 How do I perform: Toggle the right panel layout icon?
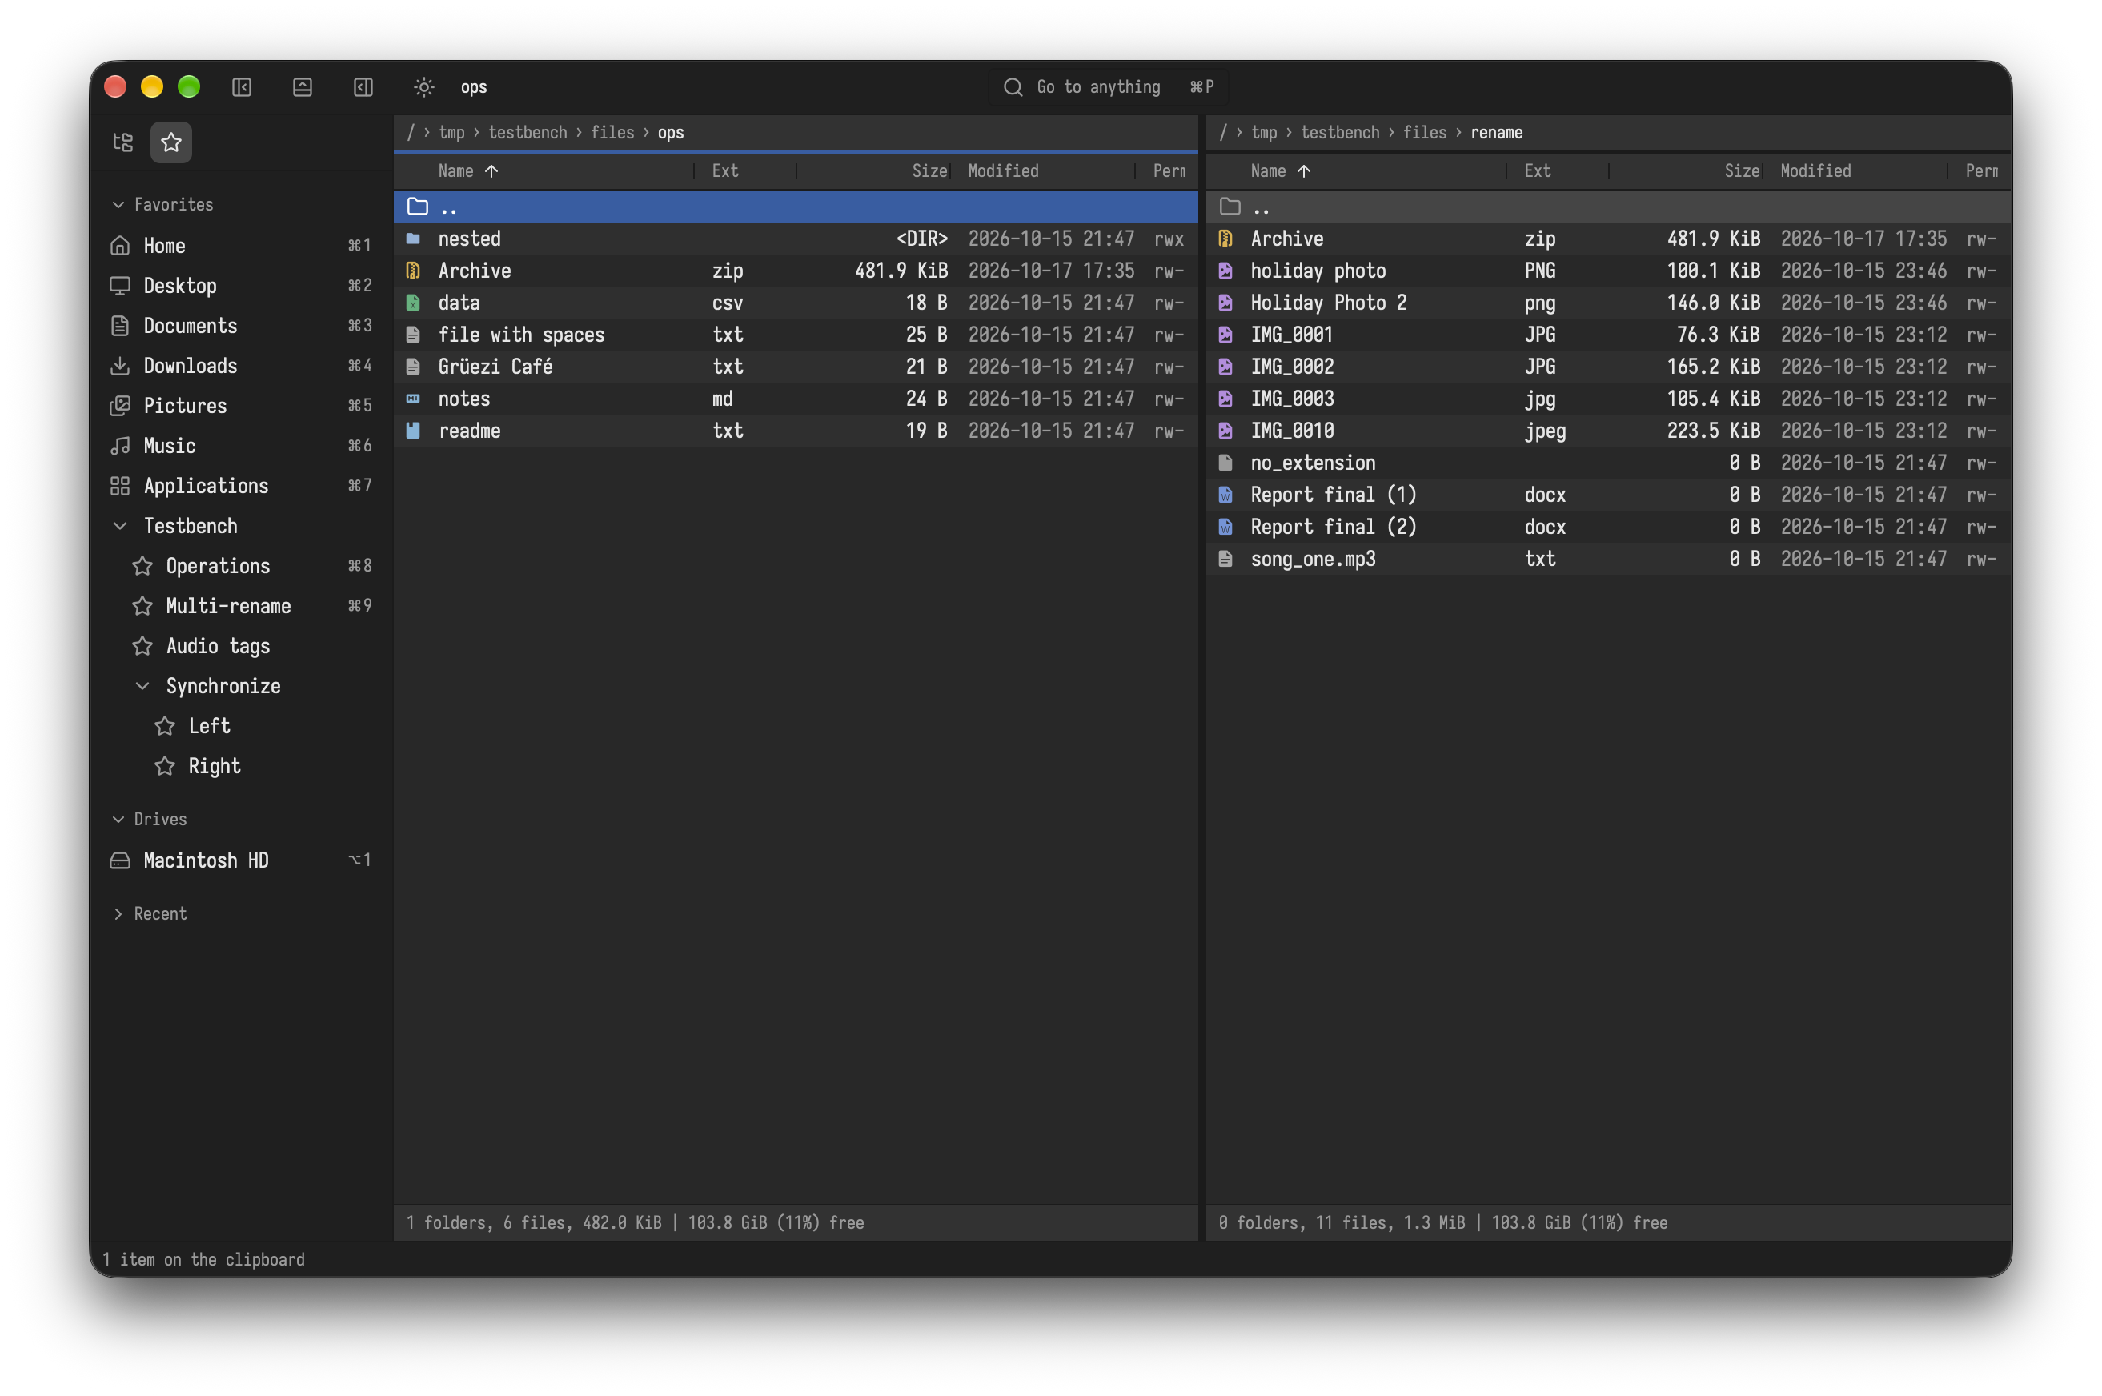(363, 86)
